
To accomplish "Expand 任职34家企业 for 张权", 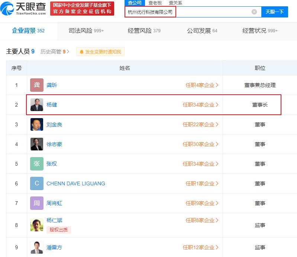I will pyautogui.click(x=201, y=164).
